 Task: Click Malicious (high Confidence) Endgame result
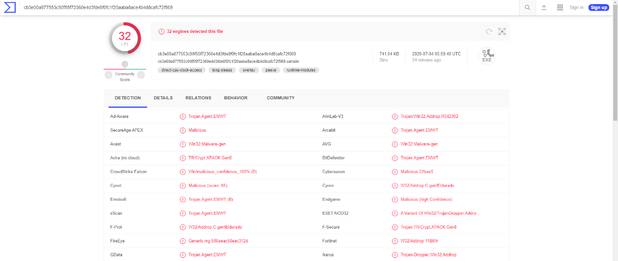[426, 199]
